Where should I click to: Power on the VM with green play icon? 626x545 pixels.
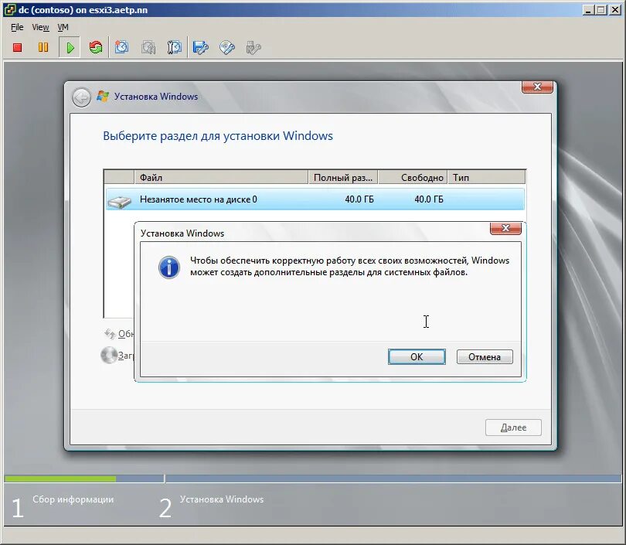[70, 47]
